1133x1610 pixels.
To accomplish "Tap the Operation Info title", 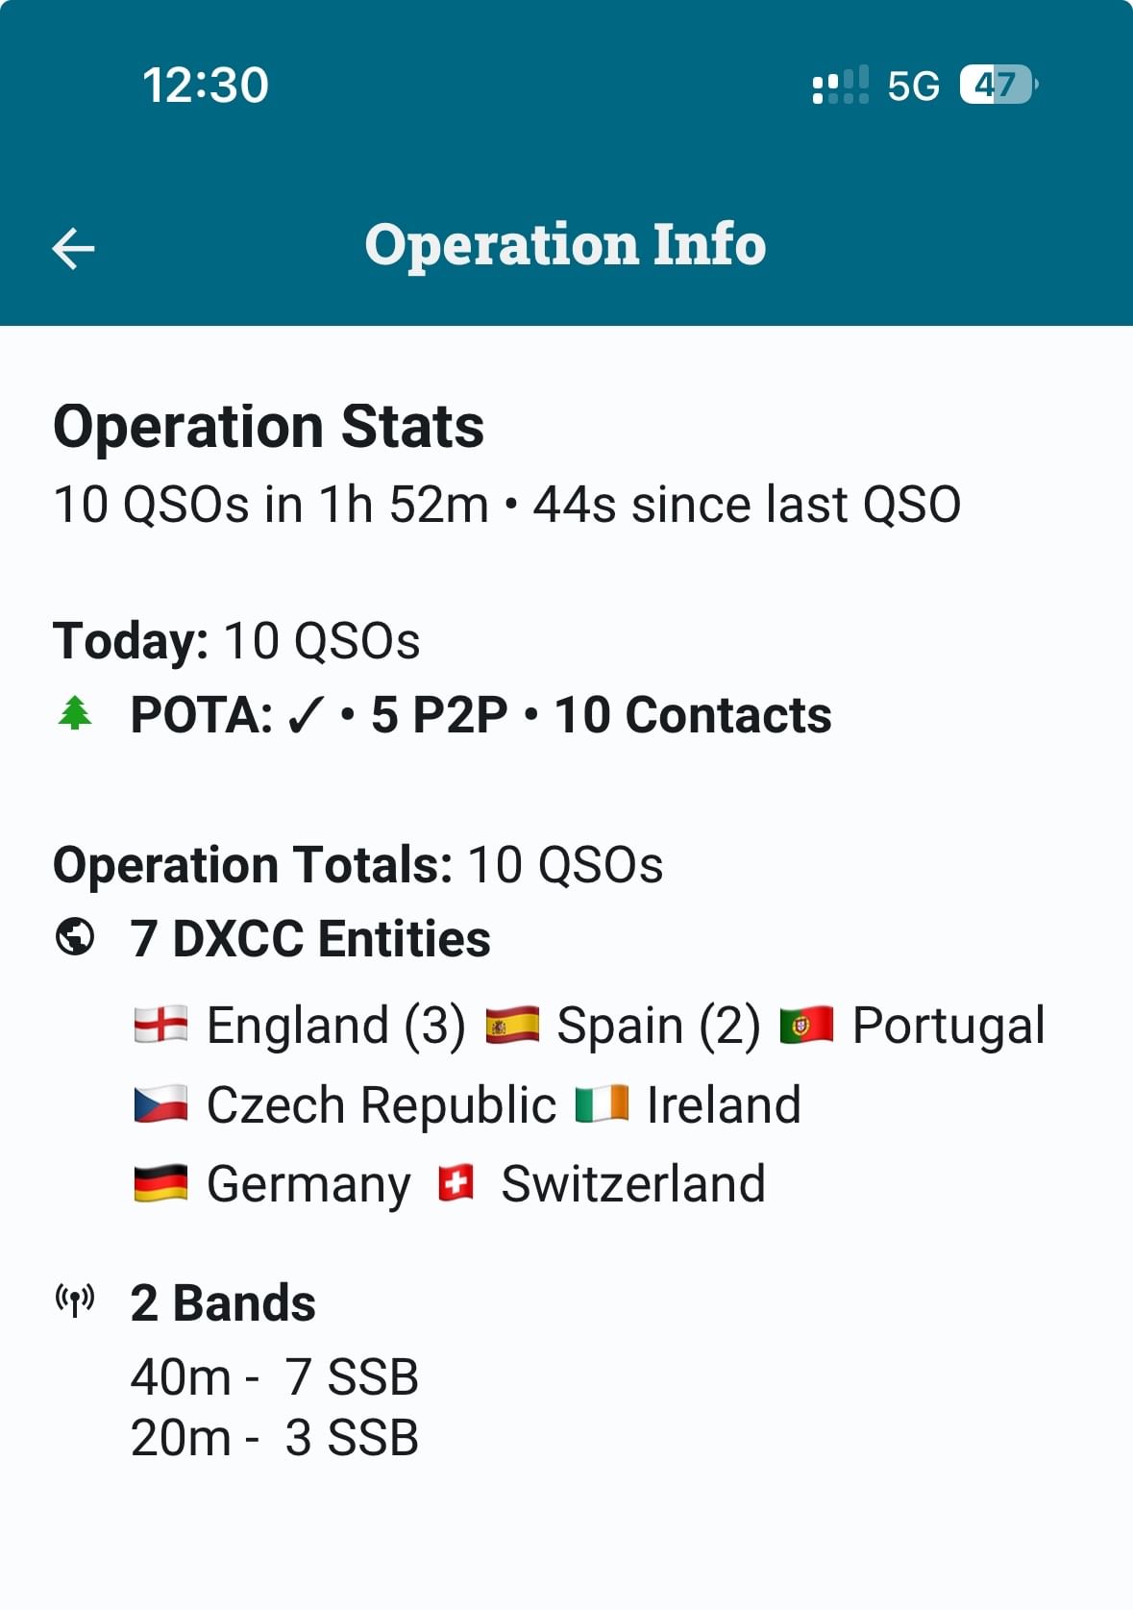I will coord(565,244).
